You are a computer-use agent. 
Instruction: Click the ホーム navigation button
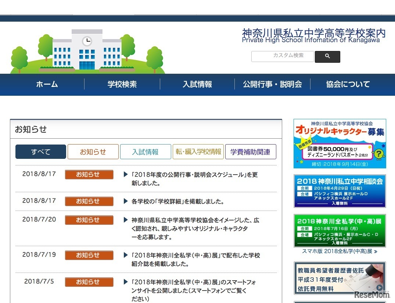(x=47, y=84)
